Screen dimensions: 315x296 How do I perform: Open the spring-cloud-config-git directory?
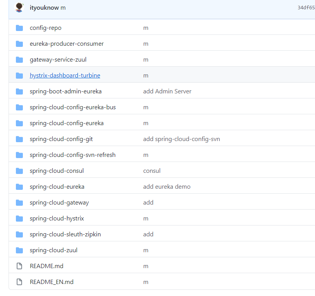pyautogui.click(x=61, y=139)
